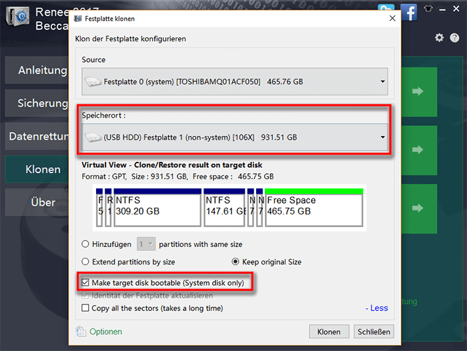Image resolution: width=467 pixels, height=351 pixels.
Task: Click the Optionen tools icon
Action: coord(81,332)
